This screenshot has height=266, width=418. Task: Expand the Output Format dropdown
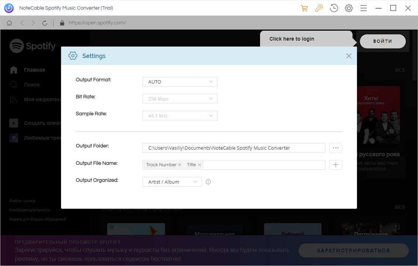click(180, 82)
